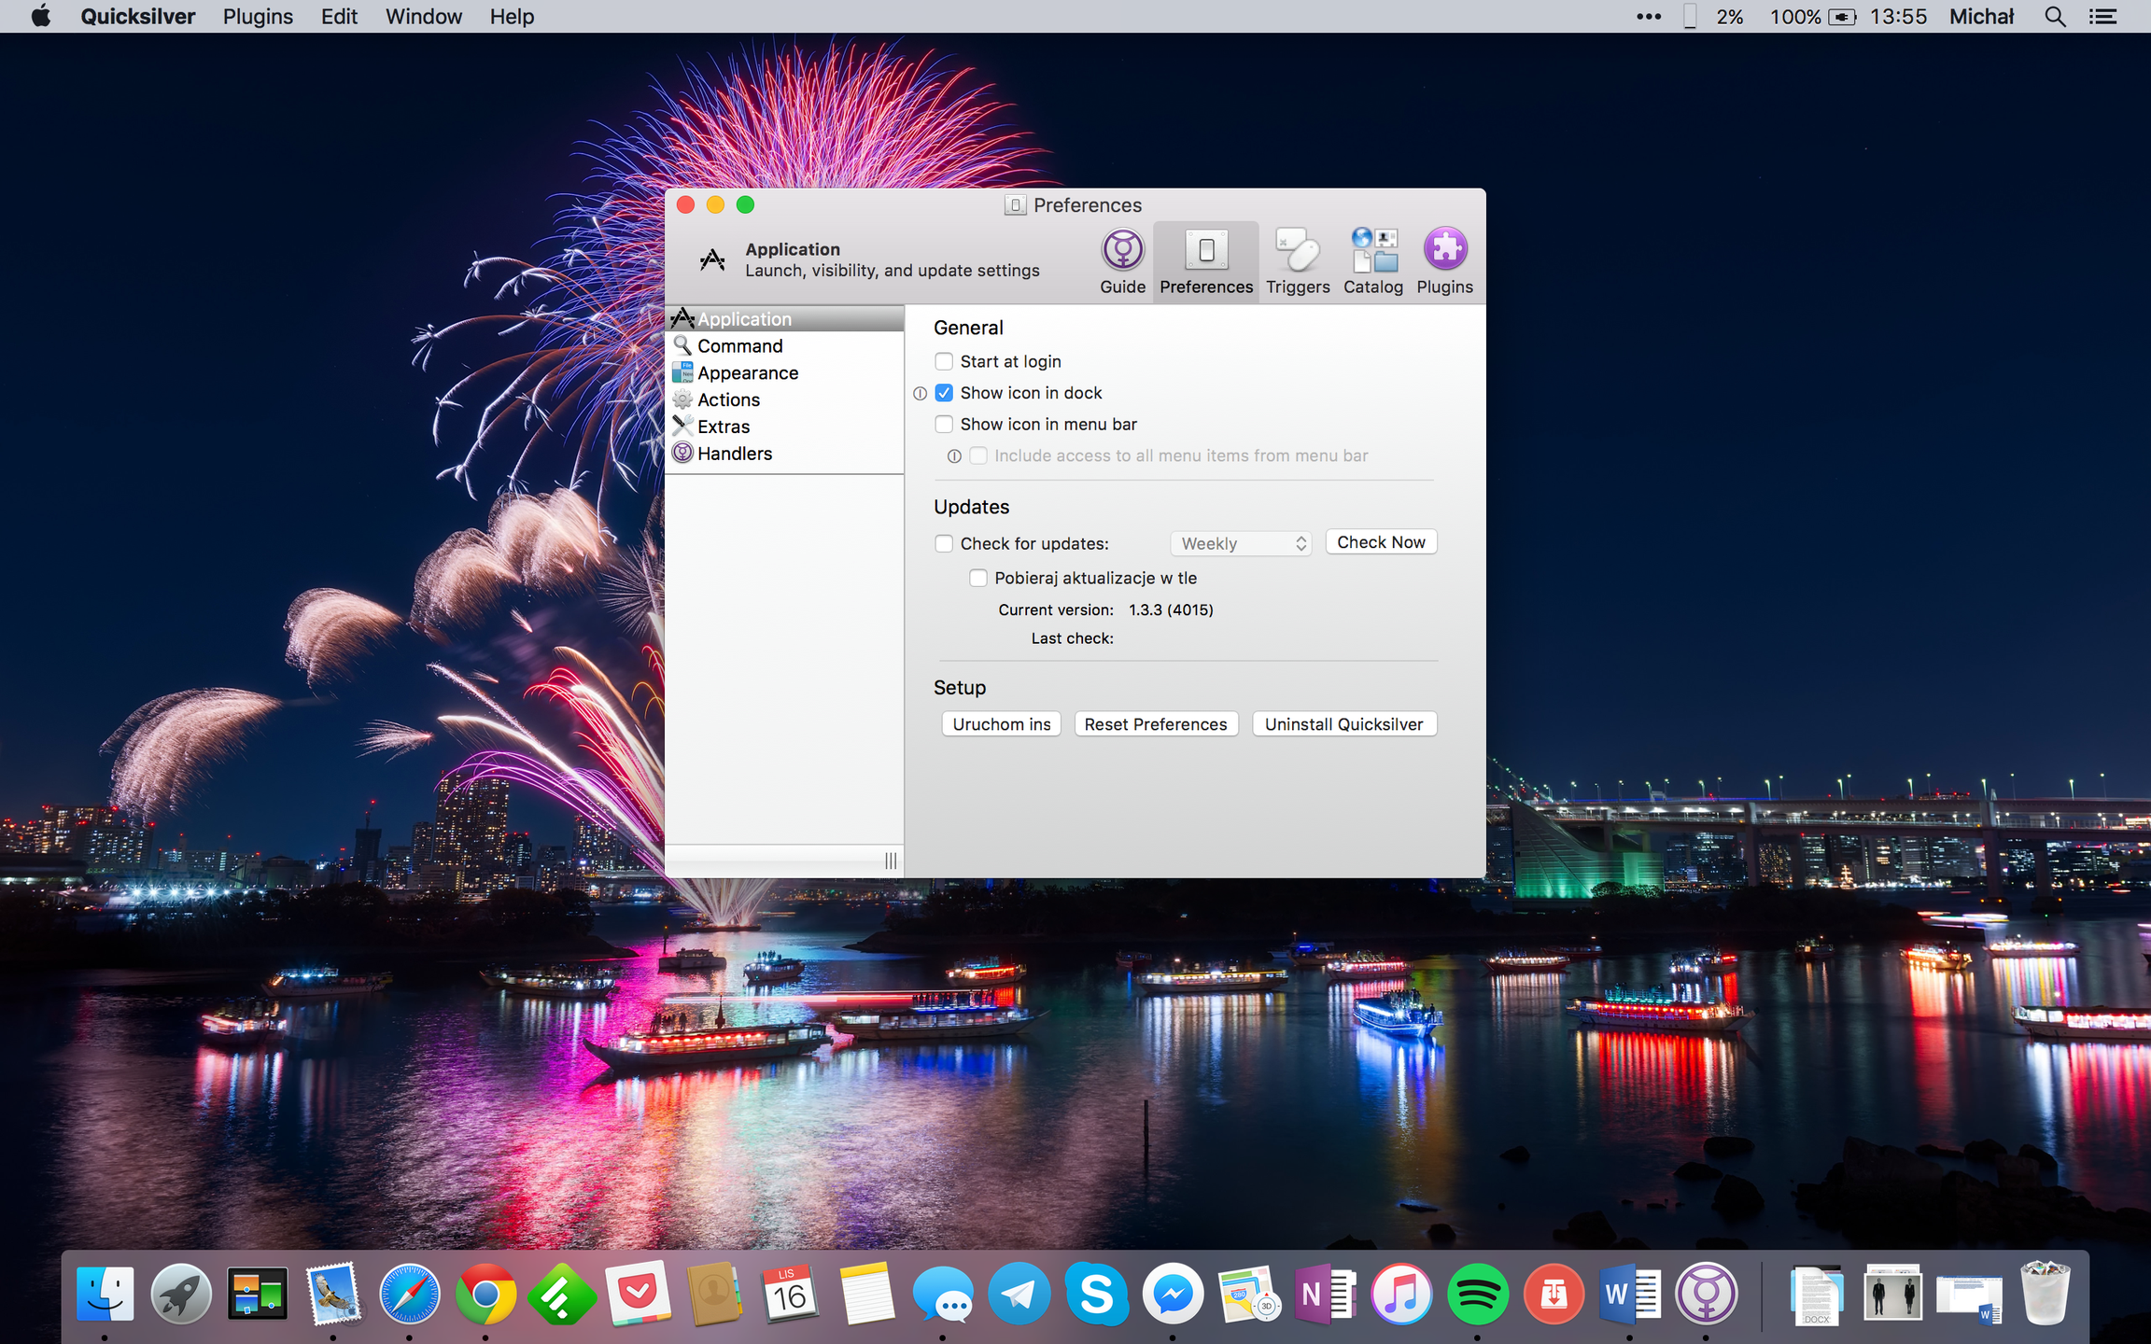Click the sidebar resize handle
The height and width of the screenshot is (1344, 2151).
click(890, 861)
